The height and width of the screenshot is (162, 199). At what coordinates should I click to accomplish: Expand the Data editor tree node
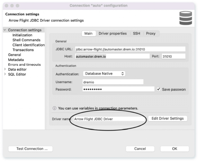(5, 69)
